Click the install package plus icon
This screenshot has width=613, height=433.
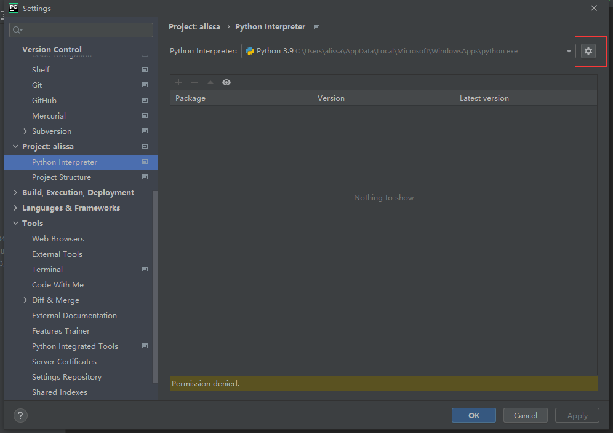(178, 82)
